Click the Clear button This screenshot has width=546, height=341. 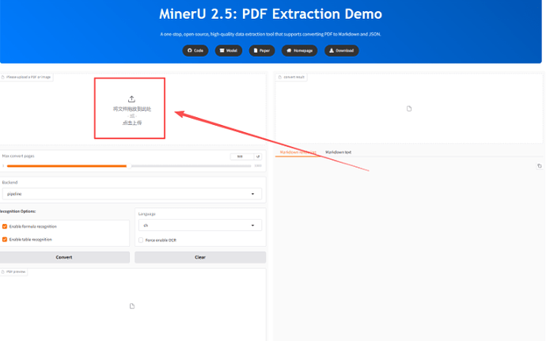[x=200, y=257]
